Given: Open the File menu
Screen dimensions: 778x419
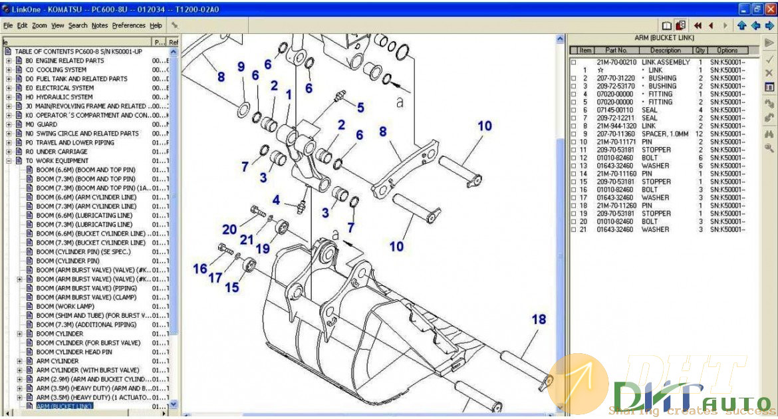Looking at the screenshot, I should click(x=8, y=25).
